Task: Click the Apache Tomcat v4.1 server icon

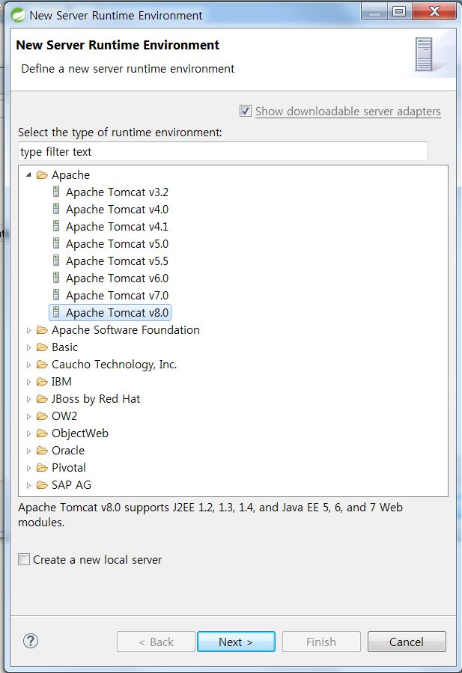Action: pyautogui.click(x=56, y=226)
